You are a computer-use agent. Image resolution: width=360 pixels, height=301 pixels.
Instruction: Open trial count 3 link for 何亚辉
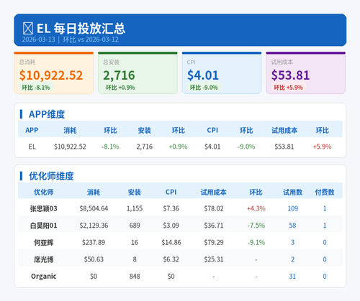click(x=293, y=243)
